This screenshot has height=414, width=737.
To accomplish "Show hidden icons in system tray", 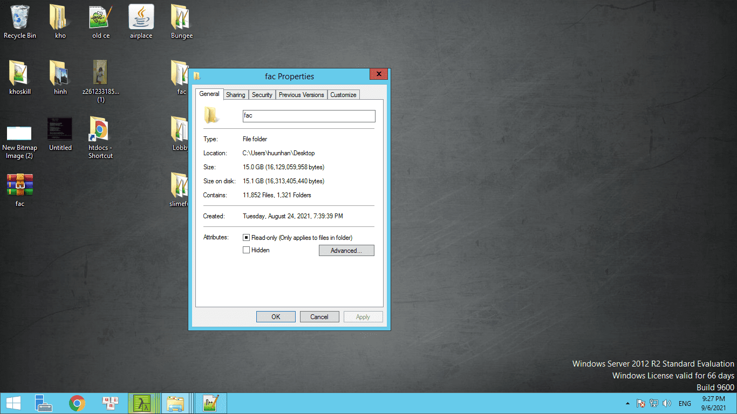I will [627, 403].
